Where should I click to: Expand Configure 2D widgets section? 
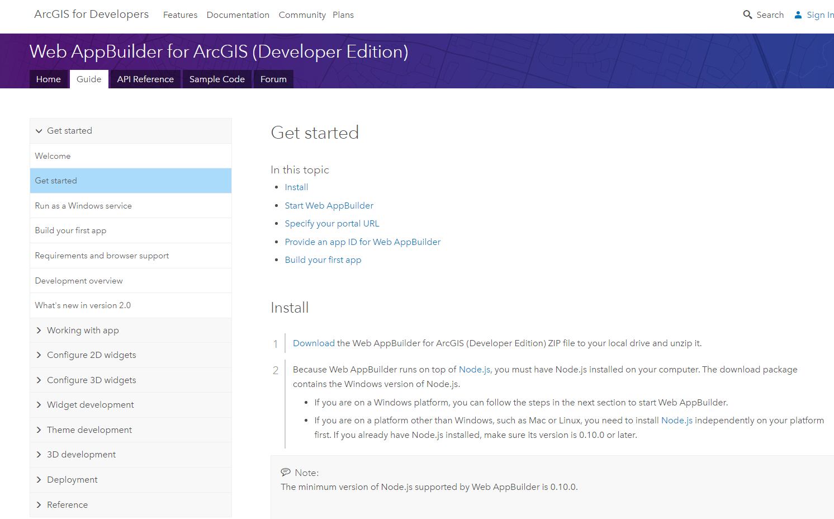[131, 355]
